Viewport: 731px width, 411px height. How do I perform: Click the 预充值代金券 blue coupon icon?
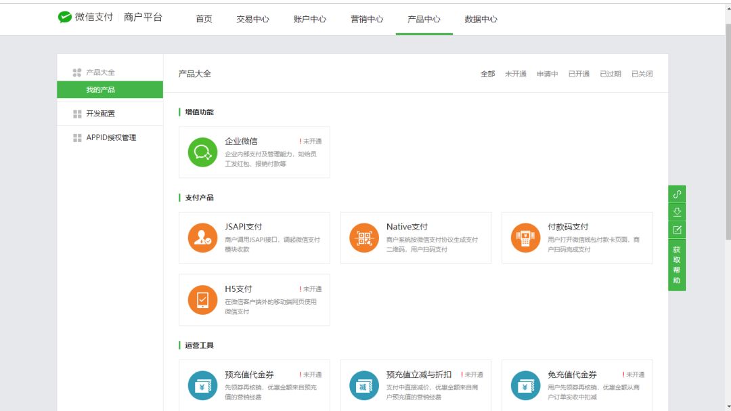(202, 385)
